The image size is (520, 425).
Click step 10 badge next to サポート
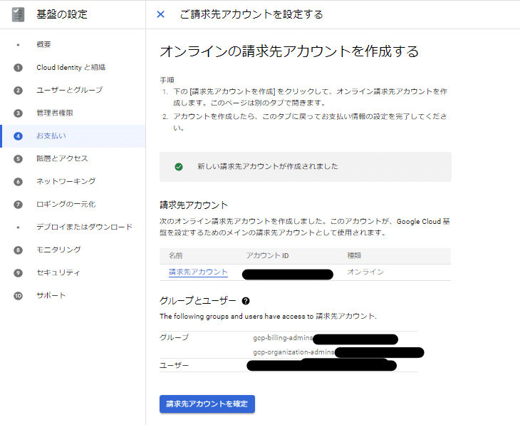tap(18, 295)
